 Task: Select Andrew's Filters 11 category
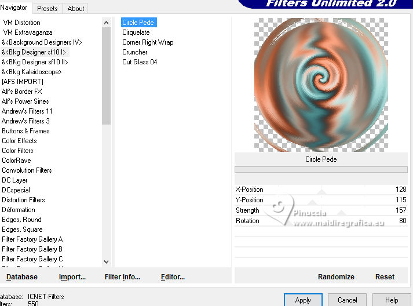(27, 111)
